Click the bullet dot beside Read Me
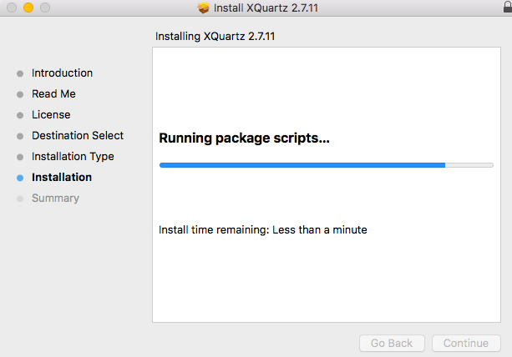Image resolution: width=512 pixels, height=357 pixels. pyautogui.click(x=19, y=94)
